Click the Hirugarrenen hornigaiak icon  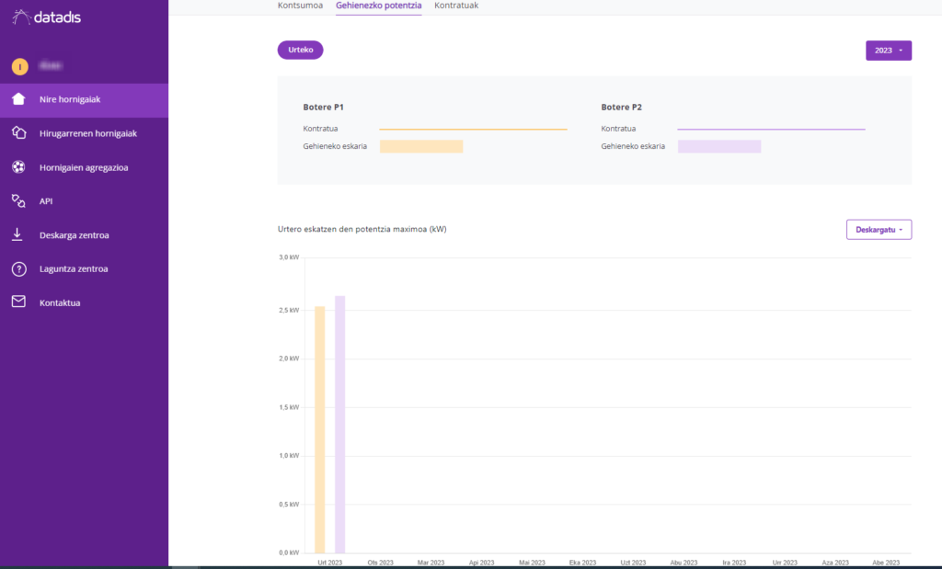[x=18, y=133]
